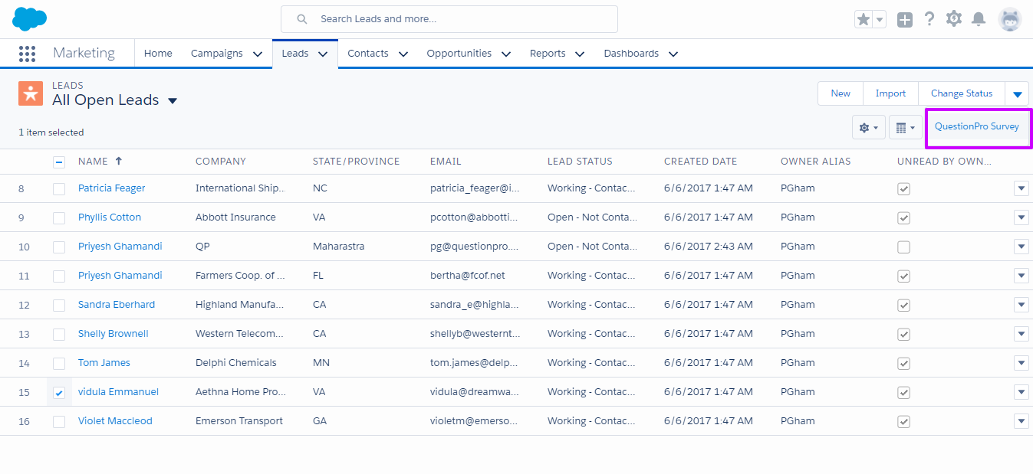Viewport: 1033px width, 474px height.
Task: Expand the All Open Leads list view dropdown
Action: [173, 101]
